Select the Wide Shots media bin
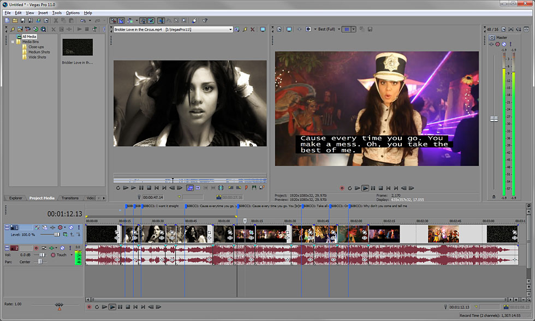The height and width of the screenshot is (321, 535). [37, 57]
